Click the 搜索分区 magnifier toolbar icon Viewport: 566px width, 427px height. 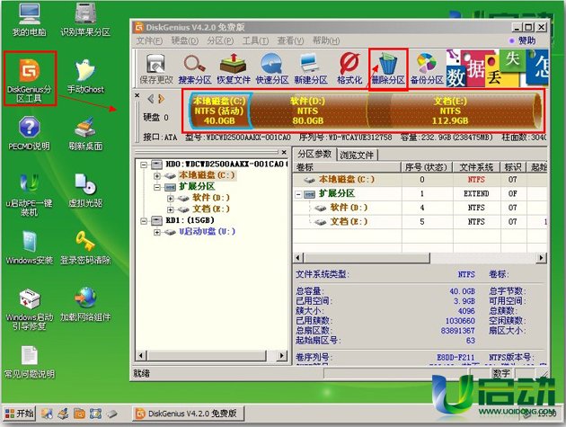point(195,68)
